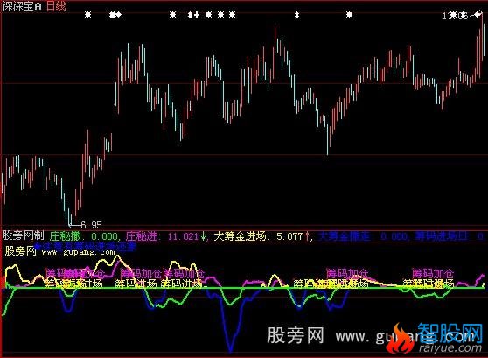
Task: Click the leftmost star info marker at chart top
Action: (88, 14)
